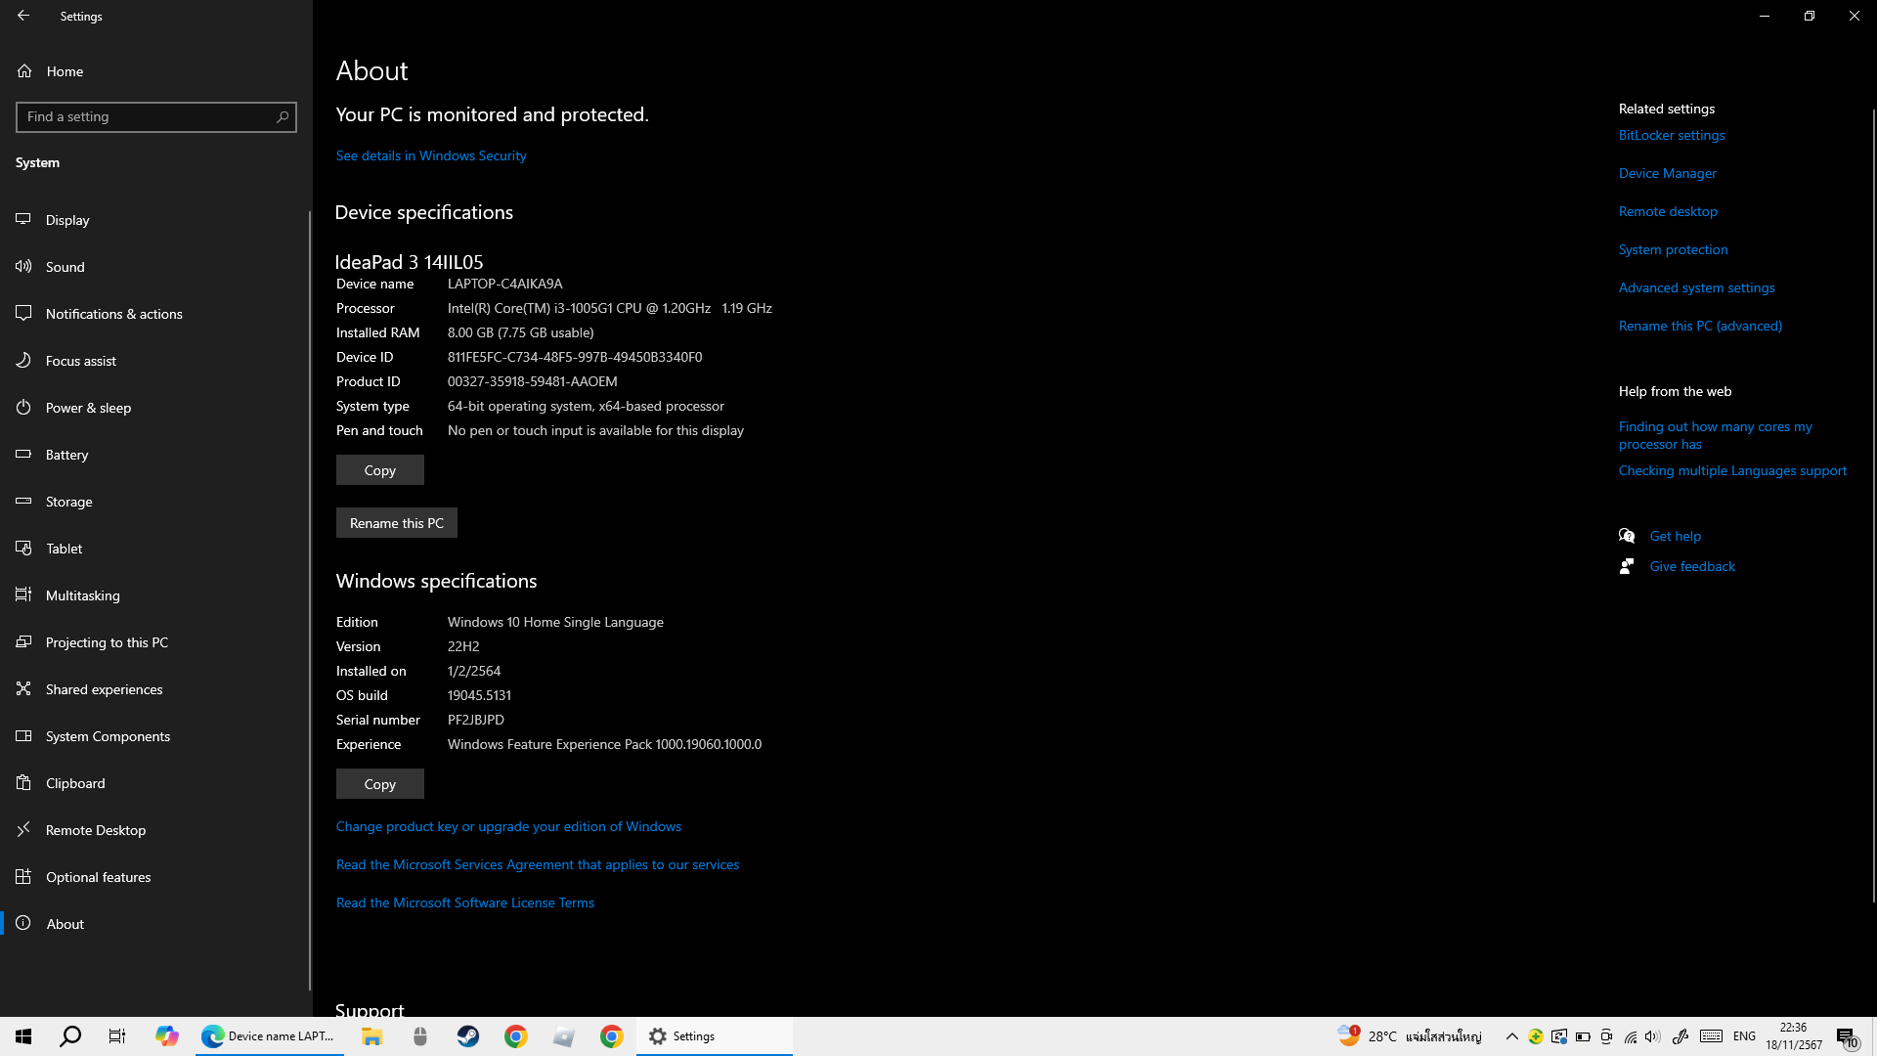The width and height of the screenshot is (1877, 1056).
Task: Click the Get help link
Action: [1676, 536]
